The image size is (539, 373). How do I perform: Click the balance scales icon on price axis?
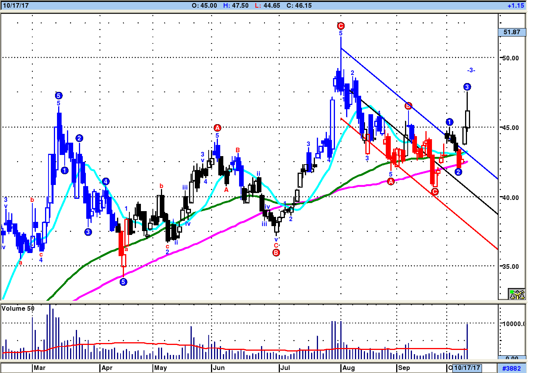pos(517,294)
